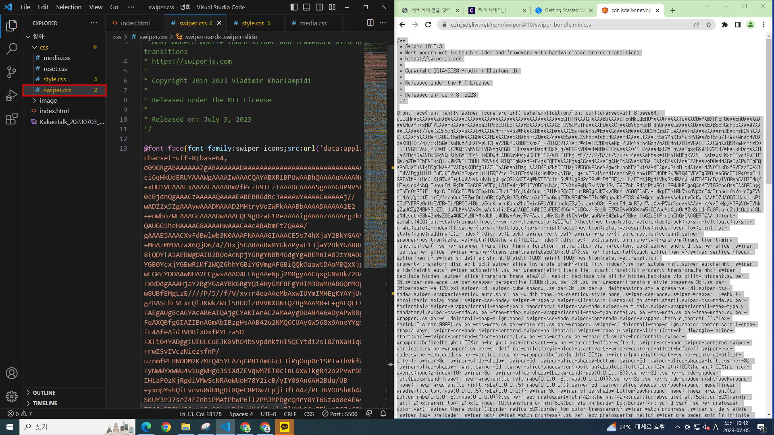The image size is (774, 435).
Task: Toggle Go Live Port 5500 server
Action: [340, 414]
